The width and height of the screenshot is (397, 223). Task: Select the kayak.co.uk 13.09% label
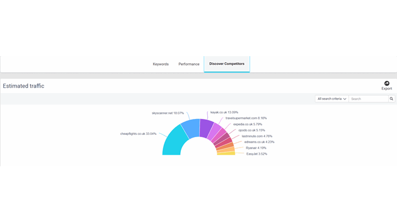224,112
